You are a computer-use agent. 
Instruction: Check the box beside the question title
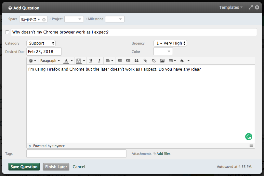[x=7, y=32]
